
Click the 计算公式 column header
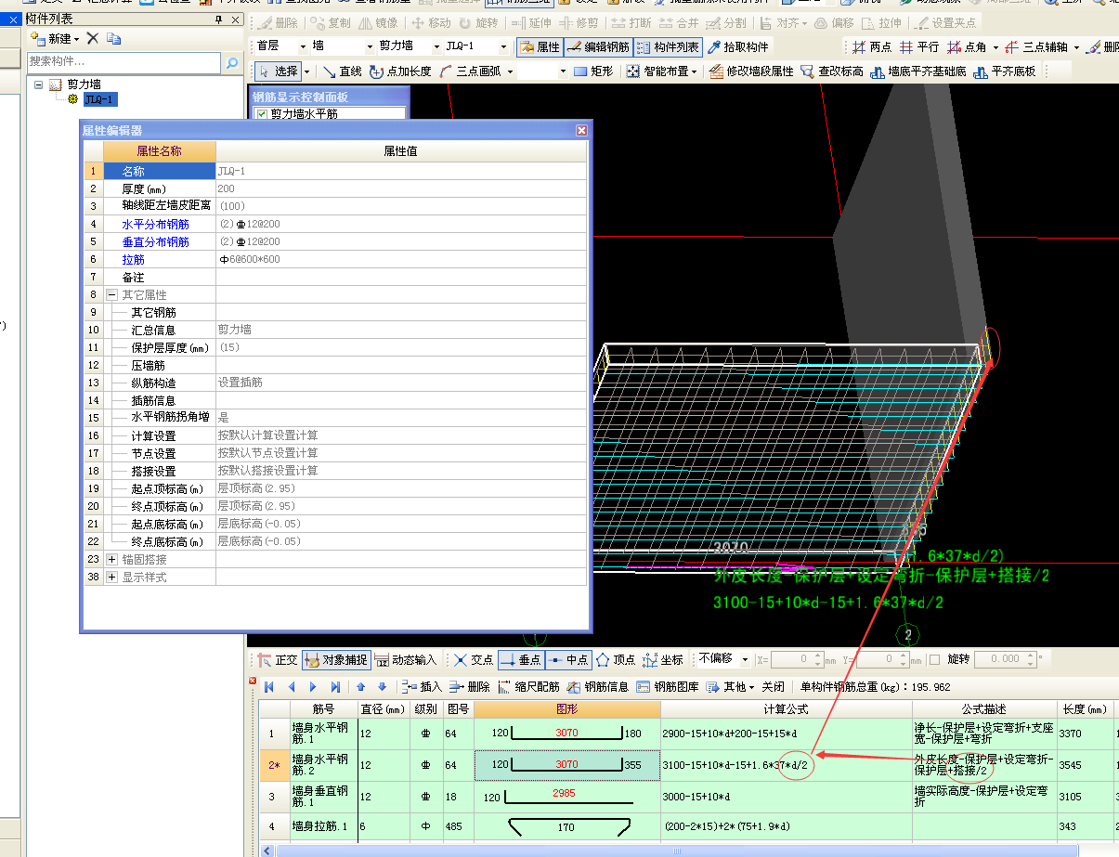[786, 709]
